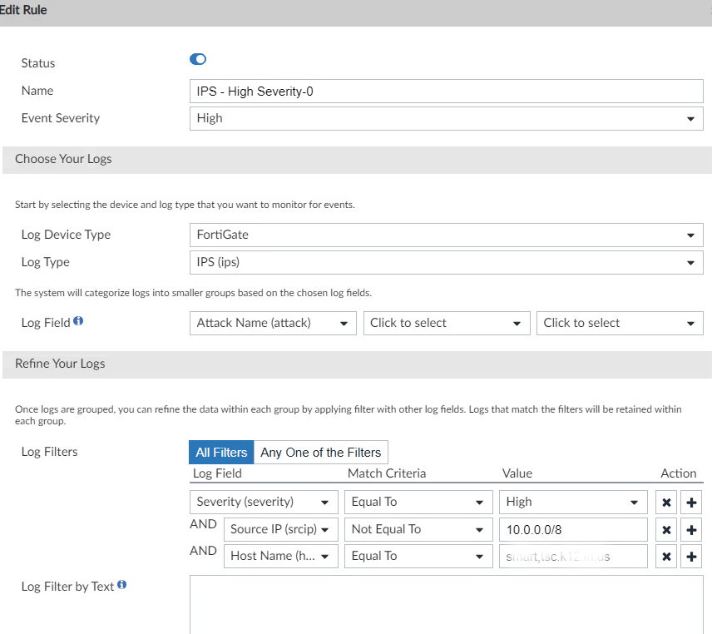Edit the 10.0.0.0/8 value field
This screenshot has height=634, width=712.
point(573,529)
